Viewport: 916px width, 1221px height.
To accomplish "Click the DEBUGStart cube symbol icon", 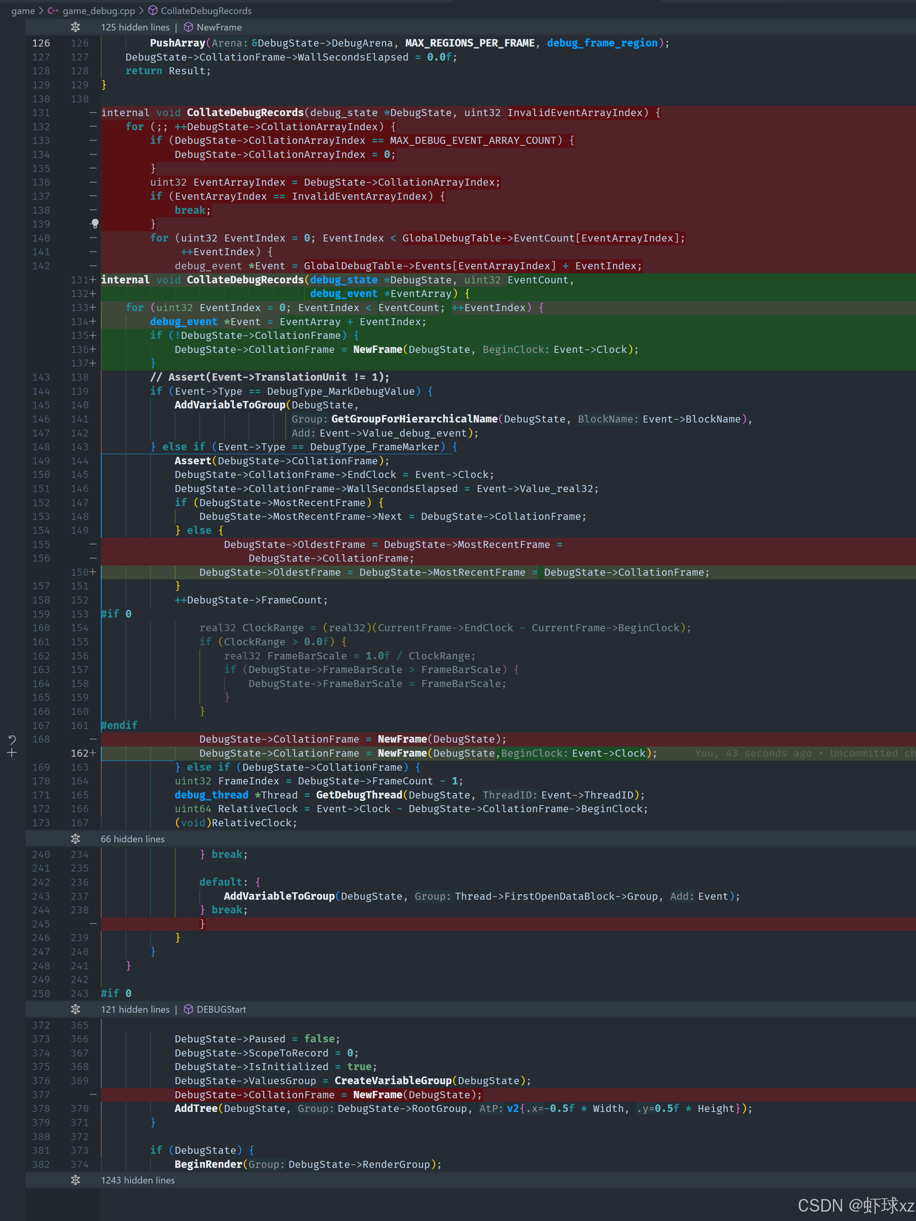I will (188, 1009).
